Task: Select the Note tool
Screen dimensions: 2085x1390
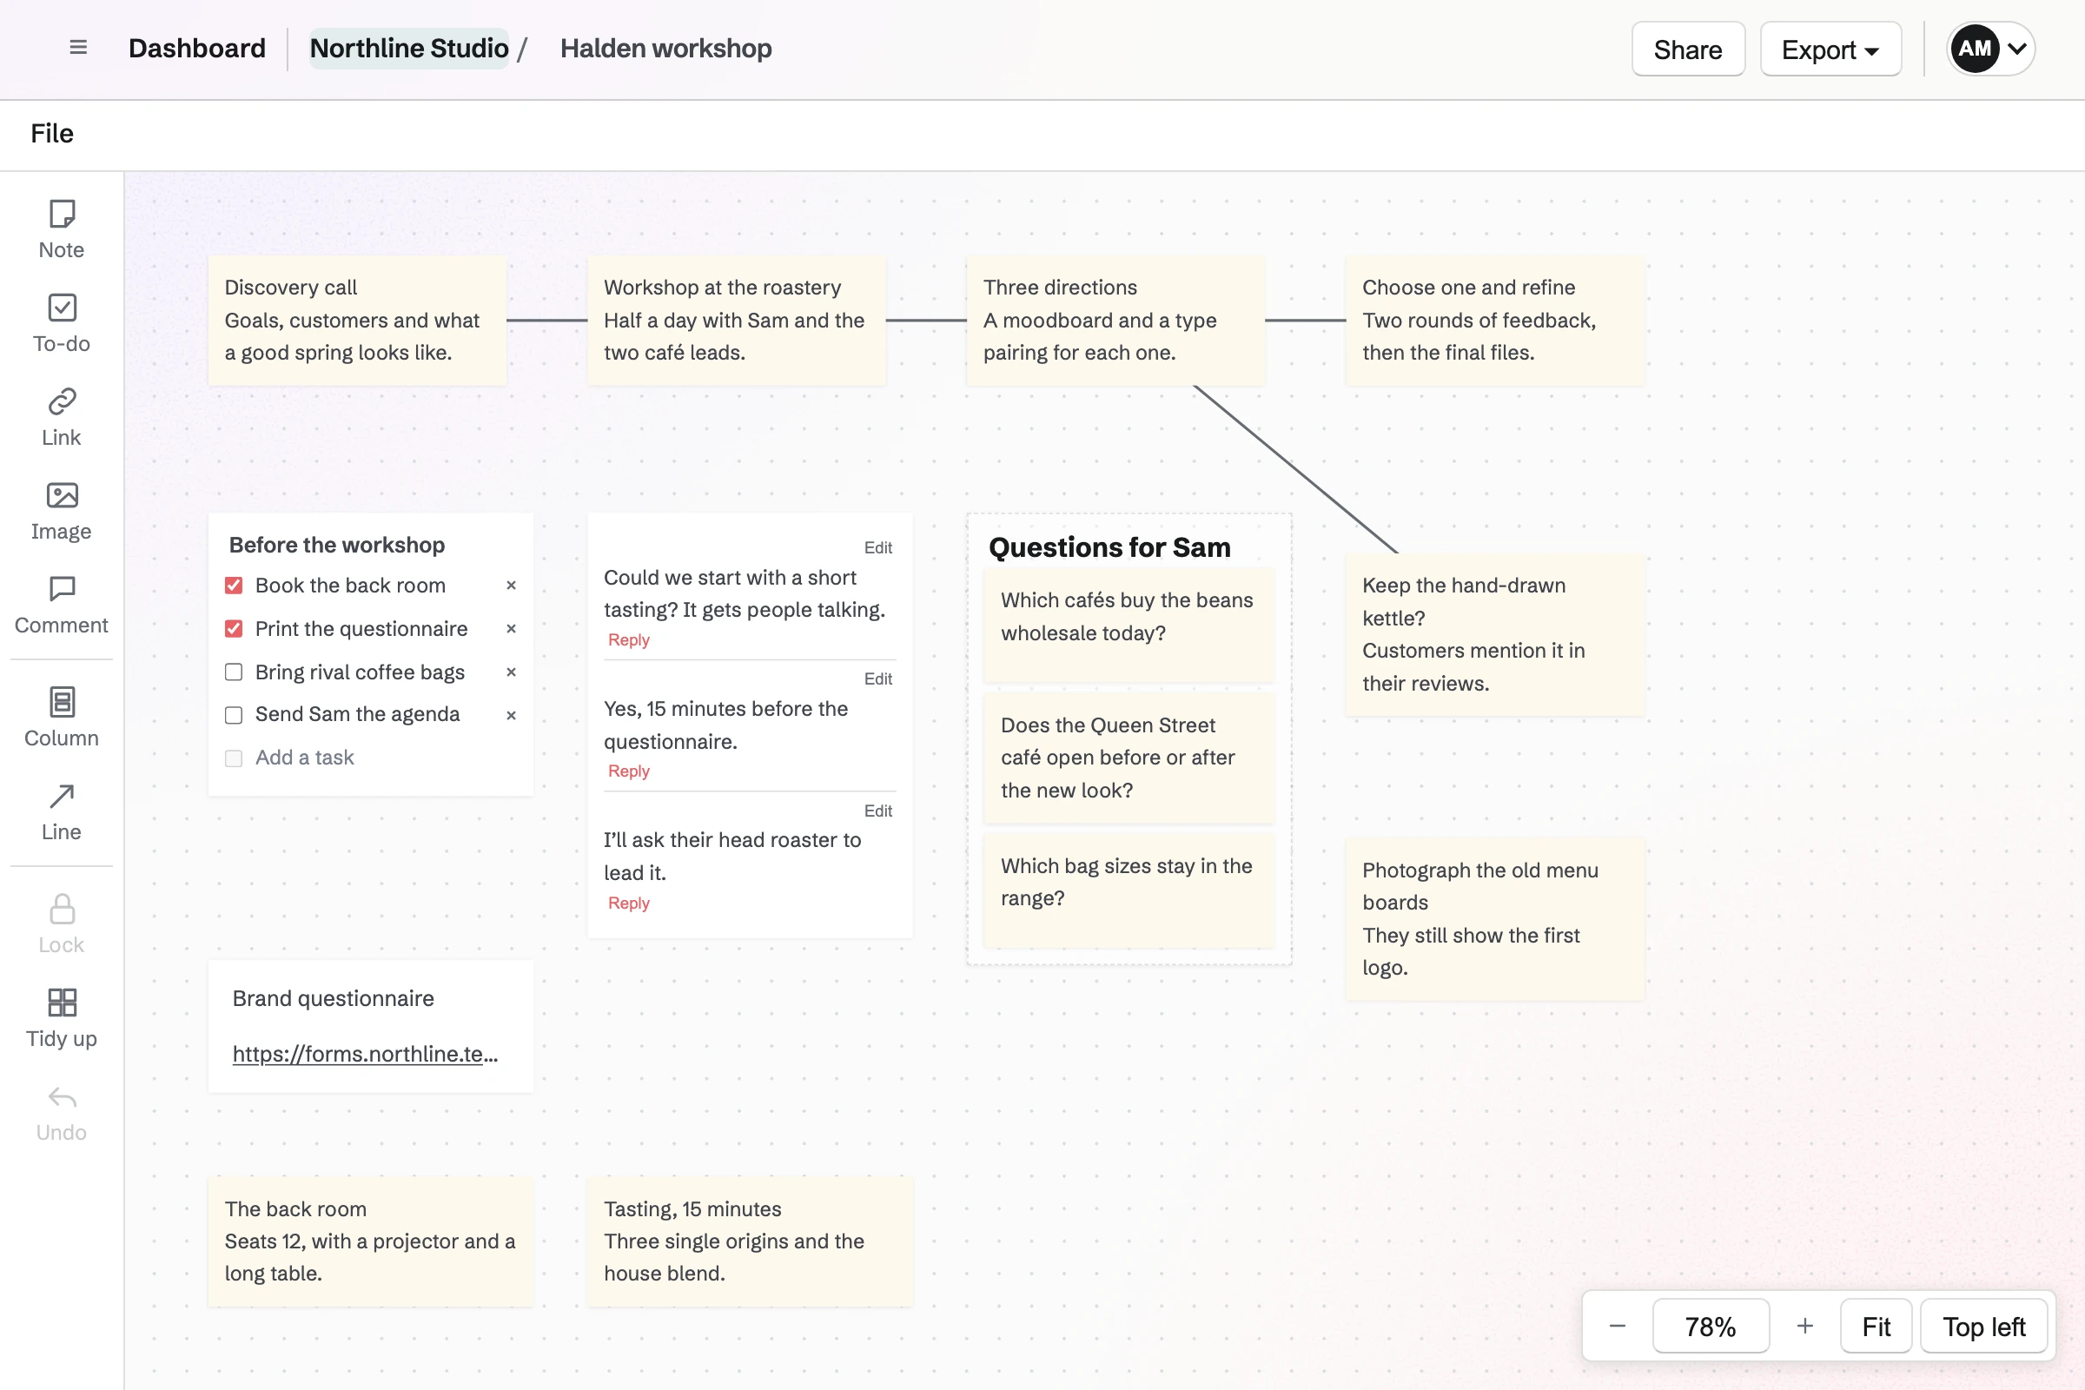Action: point(61,228)
